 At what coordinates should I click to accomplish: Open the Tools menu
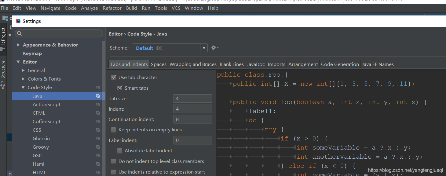click(161, 8)
